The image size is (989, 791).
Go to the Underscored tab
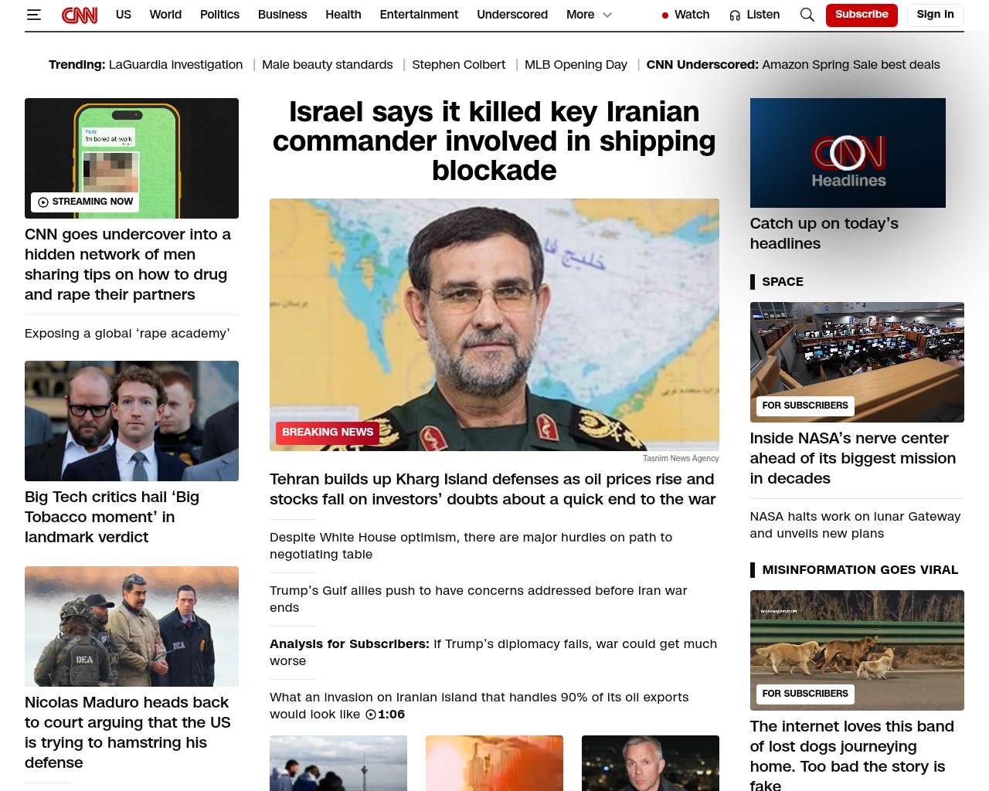tap(512, 15)
